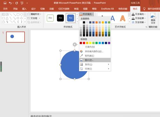The image size is (160, 117).
Task: Open the EndNote X8 tab
Action: (x=108, y=9)
